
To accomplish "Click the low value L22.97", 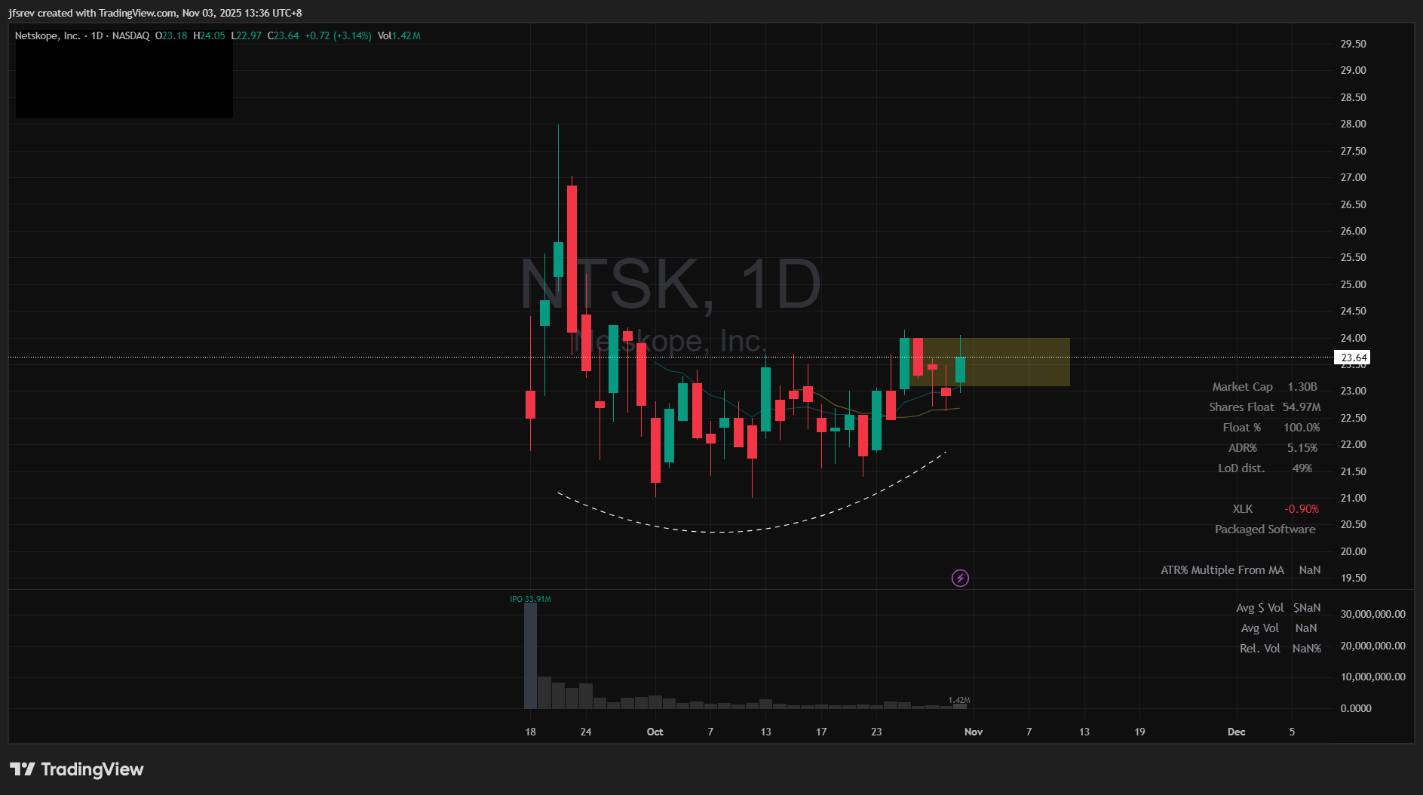I will pos(247,35).
